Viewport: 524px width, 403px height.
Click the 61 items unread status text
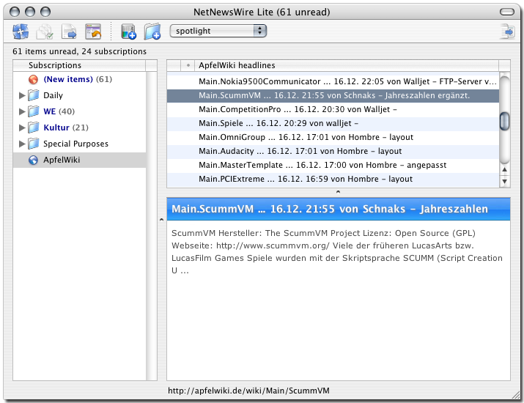(x=80, y=51)
